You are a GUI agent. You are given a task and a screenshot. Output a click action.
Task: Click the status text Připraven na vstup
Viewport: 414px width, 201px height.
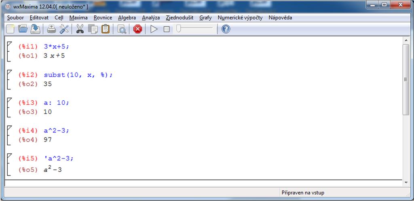(302, 193)
